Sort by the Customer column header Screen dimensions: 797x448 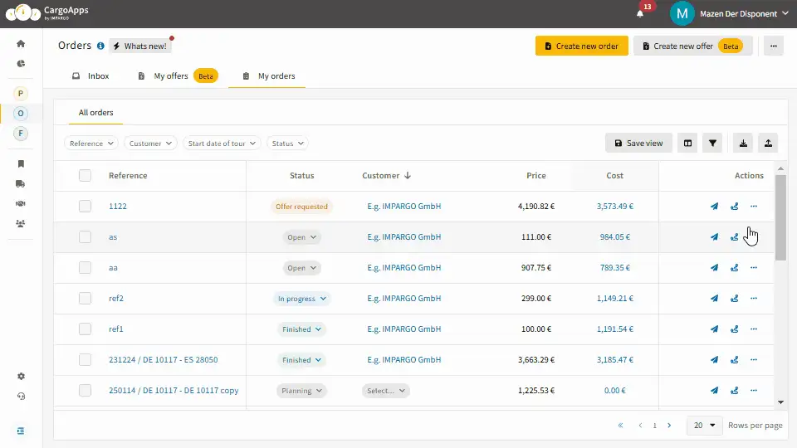[x=386, y=175]
